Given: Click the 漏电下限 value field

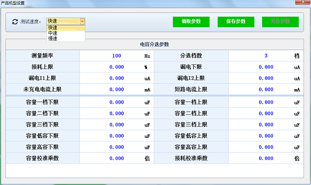Looking at the screenshot, I should (x=266, y=67).
